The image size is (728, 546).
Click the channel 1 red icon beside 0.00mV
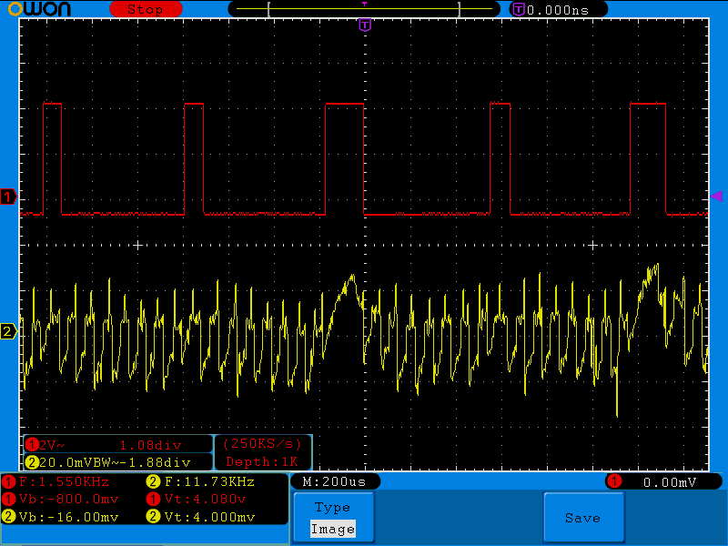614,481
